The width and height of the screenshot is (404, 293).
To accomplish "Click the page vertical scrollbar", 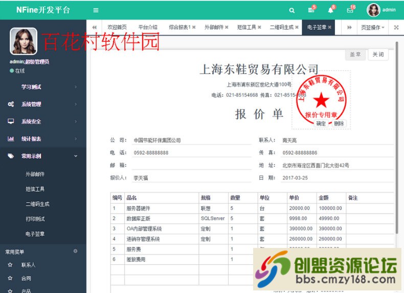I will tap(397, 137).
